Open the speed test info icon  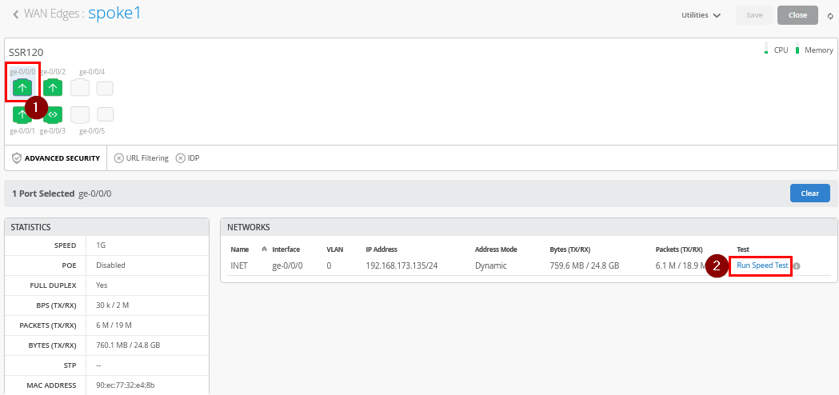tap(797, 266)
